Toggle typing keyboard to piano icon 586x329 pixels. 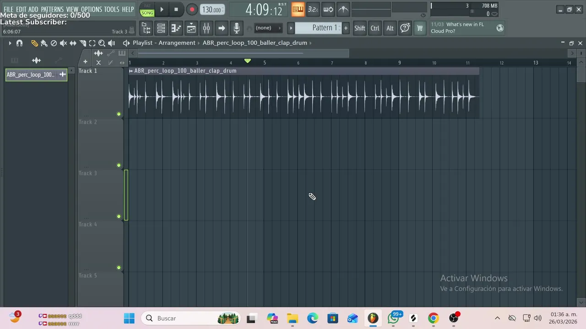[298, 9]
